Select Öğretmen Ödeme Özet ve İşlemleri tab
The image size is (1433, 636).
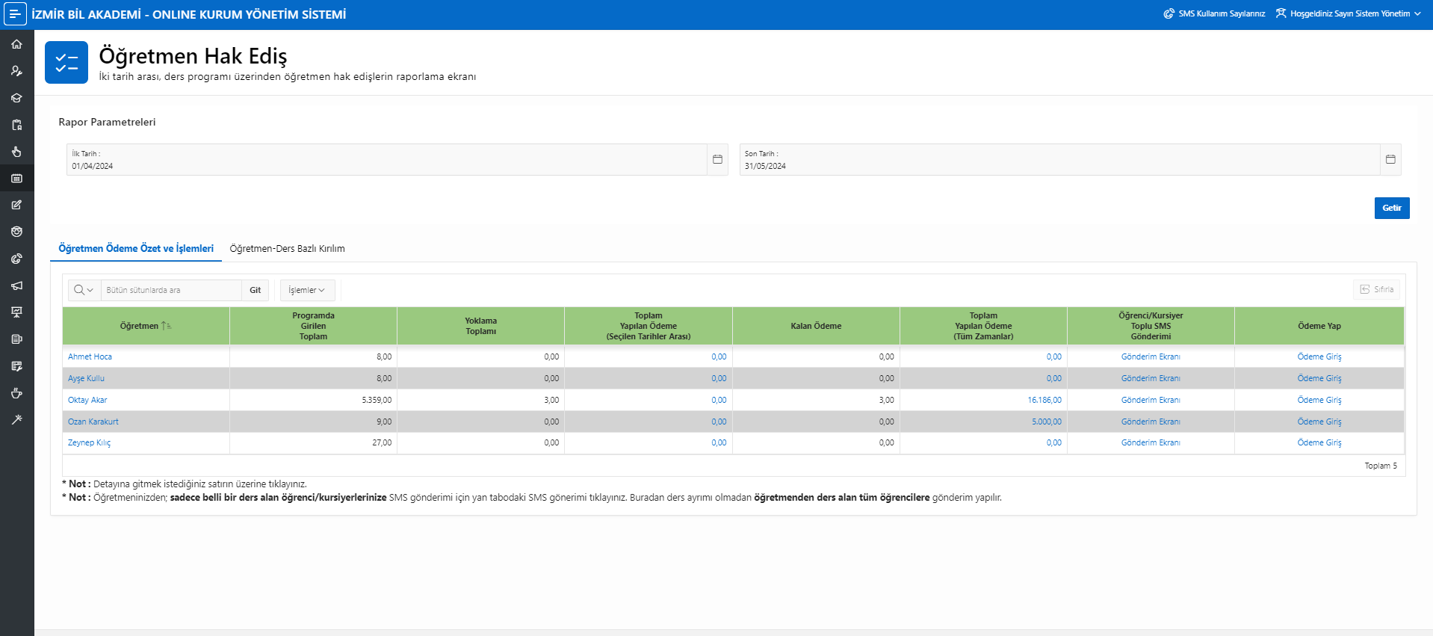[x=136, y=249]
